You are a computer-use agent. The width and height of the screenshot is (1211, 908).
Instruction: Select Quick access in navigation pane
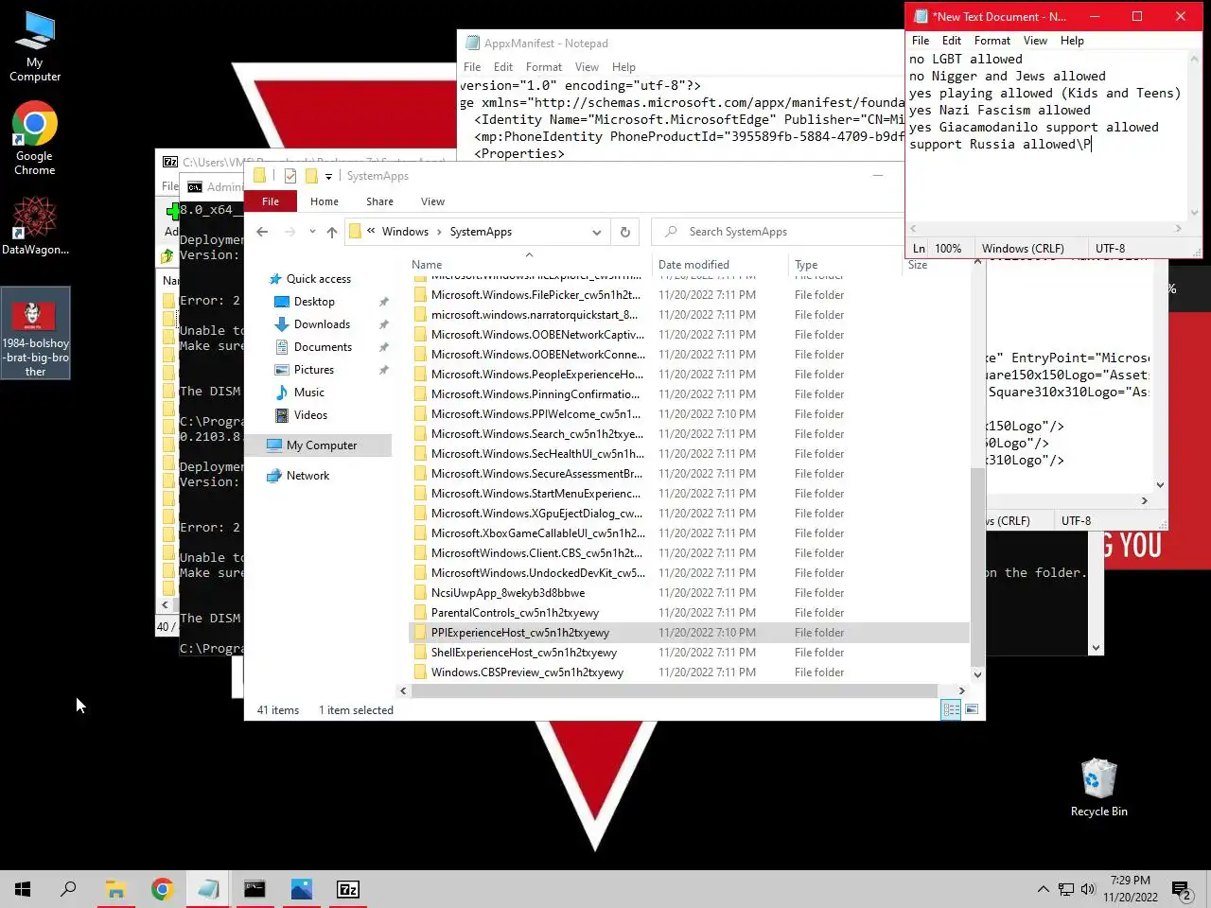point(319,279)
